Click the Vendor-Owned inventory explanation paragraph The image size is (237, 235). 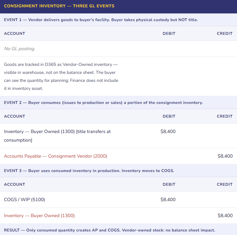point(61,76)
